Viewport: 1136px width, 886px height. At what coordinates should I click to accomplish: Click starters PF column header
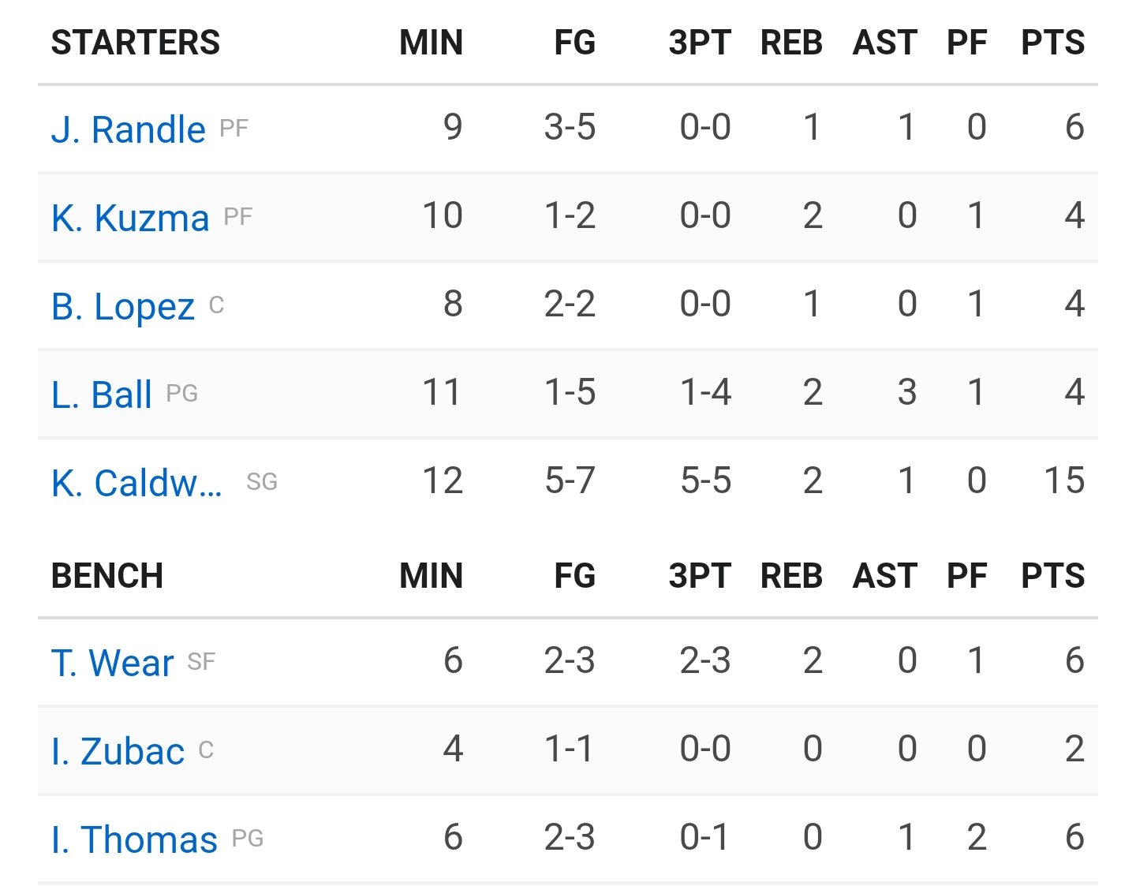tap(967, 43)
